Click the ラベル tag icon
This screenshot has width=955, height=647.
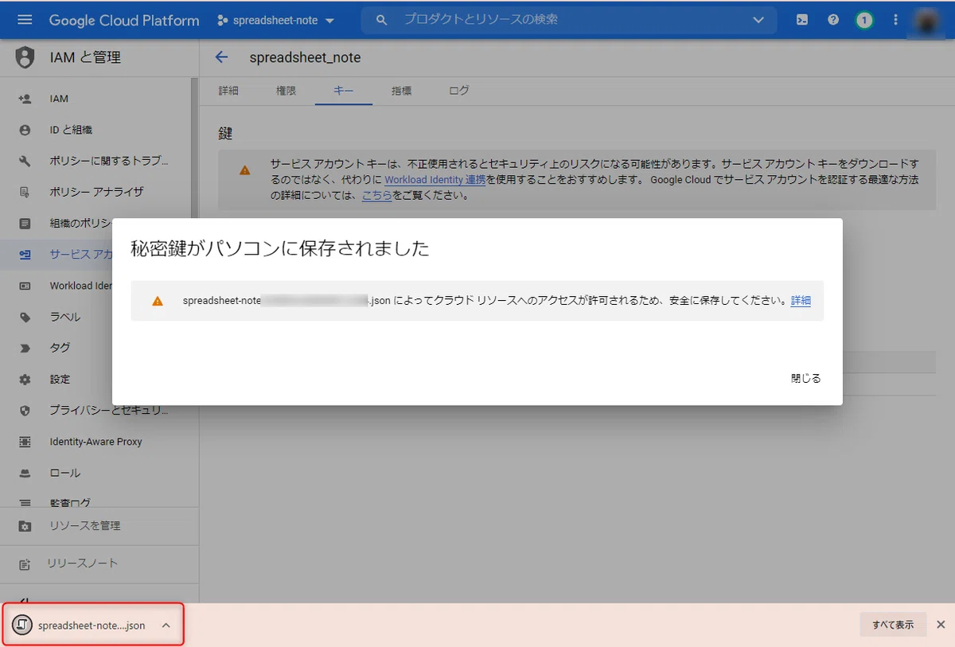(25, 317)
